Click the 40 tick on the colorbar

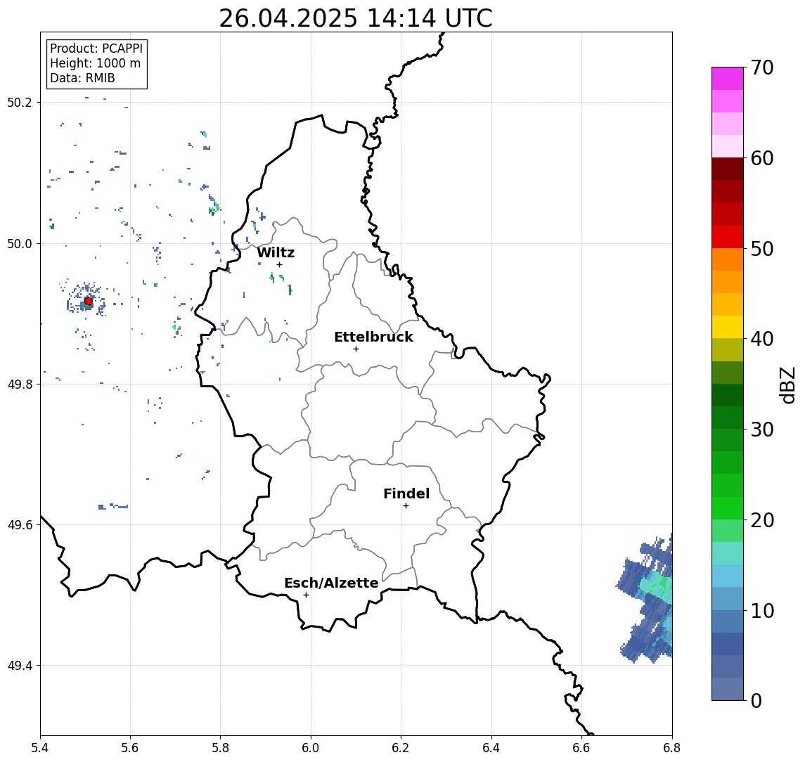click(x=762, y=339)
